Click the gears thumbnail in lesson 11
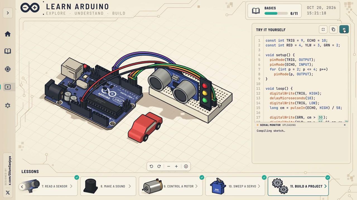Image resolution: width=357 pixels, height=200 pixels. pyautogui.click(x=280, y=186)
